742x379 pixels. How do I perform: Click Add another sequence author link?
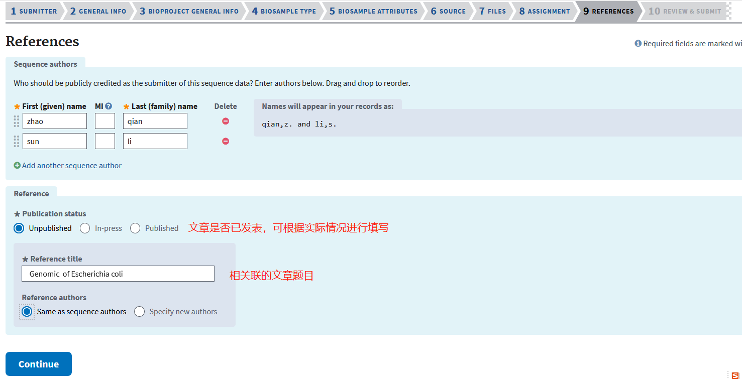[72, 165]
